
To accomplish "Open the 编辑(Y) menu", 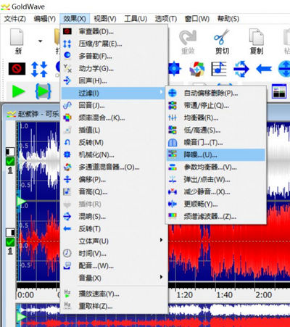I will click(x=45, y=19).
